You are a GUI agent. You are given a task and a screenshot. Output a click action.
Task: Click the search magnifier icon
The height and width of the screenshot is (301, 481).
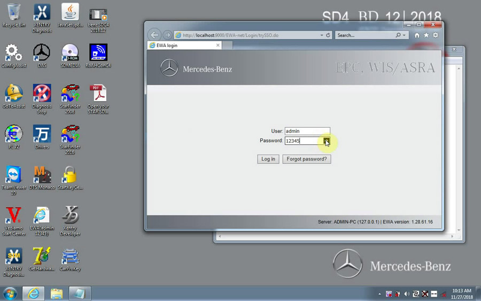pyautogui.click(x=398, y=35)
